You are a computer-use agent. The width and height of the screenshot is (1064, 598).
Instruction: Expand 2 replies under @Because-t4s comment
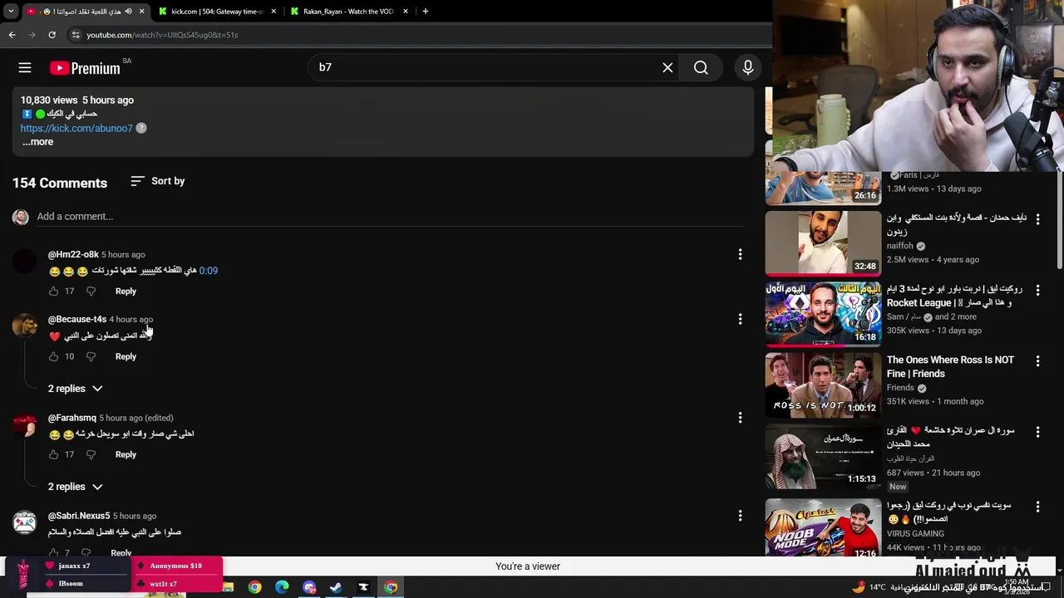point(75,389)
